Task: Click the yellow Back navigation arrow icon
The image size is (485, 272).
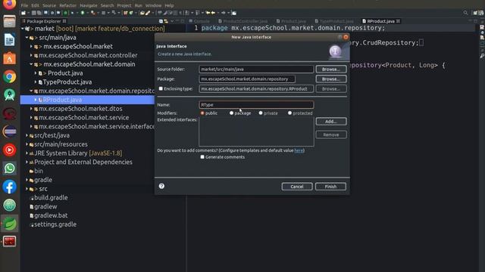Action: point(213,13)
